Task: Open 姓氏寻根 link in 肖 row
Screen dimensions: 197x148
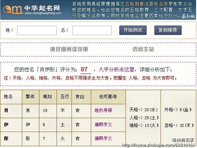Action: pyautogui.click(x=103, y=110)
